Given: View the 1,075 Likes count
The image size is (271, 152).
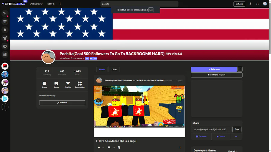Looking at the screenshot, I should 77,73.
